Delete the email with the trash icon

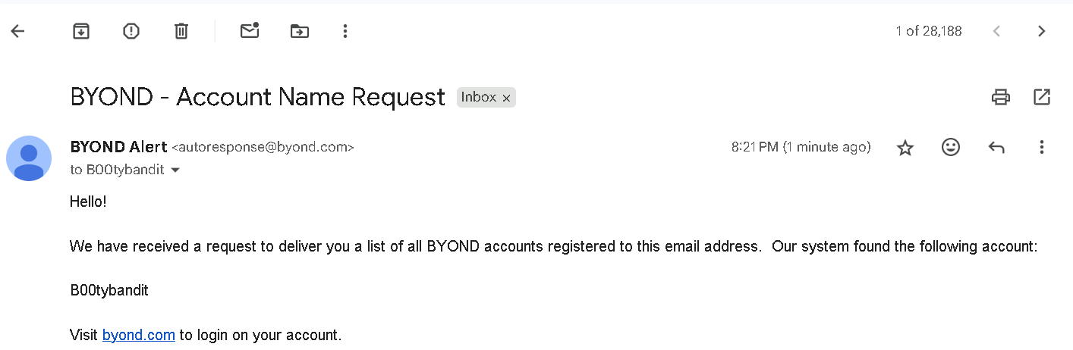coord(181,31)
